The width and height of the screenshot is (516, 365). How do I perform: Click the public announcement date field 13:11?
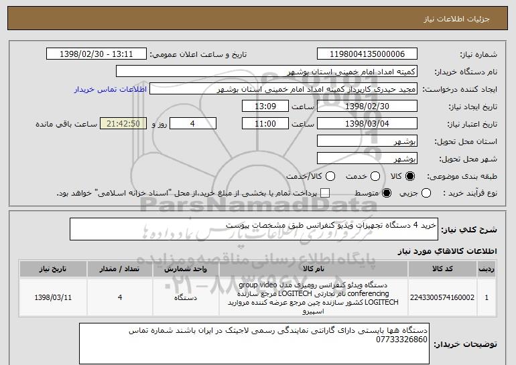96,54
